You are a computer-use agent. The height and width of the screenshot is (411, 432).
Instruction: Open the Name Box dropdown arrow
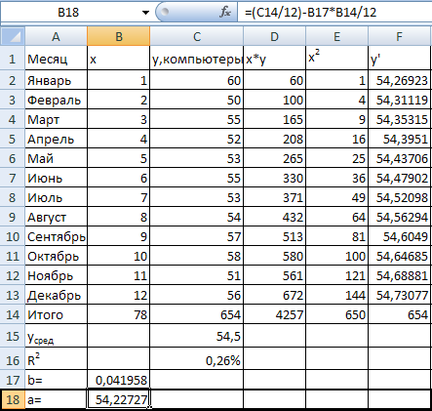coord(145,13)
